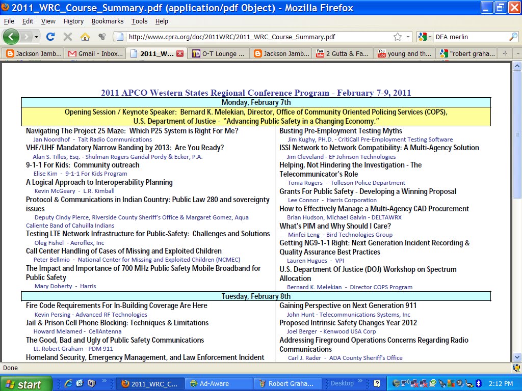Click the page icon in the address bar
The height and width of the screenshot is (391, 522).
tap(120, 37)
